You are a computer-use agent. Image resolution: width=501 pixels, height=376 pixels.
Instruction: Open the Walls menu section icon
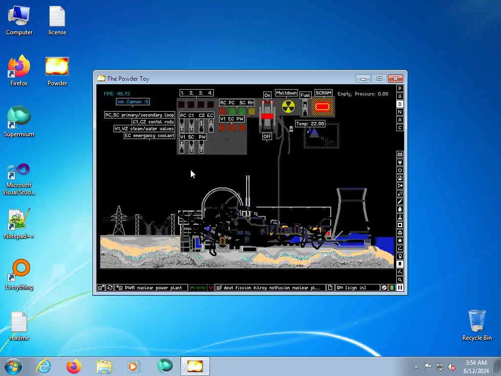tap(400, 154)
